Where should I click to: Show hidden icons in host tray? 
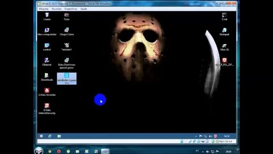(x=203, y=151)
